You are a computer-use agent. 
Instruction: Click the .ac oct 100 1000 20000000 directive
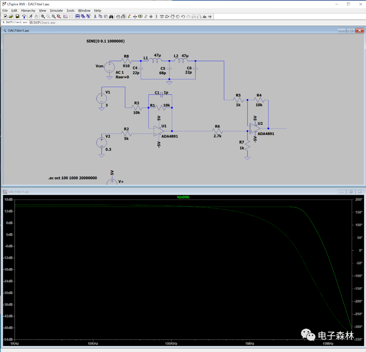coord(73,178)
